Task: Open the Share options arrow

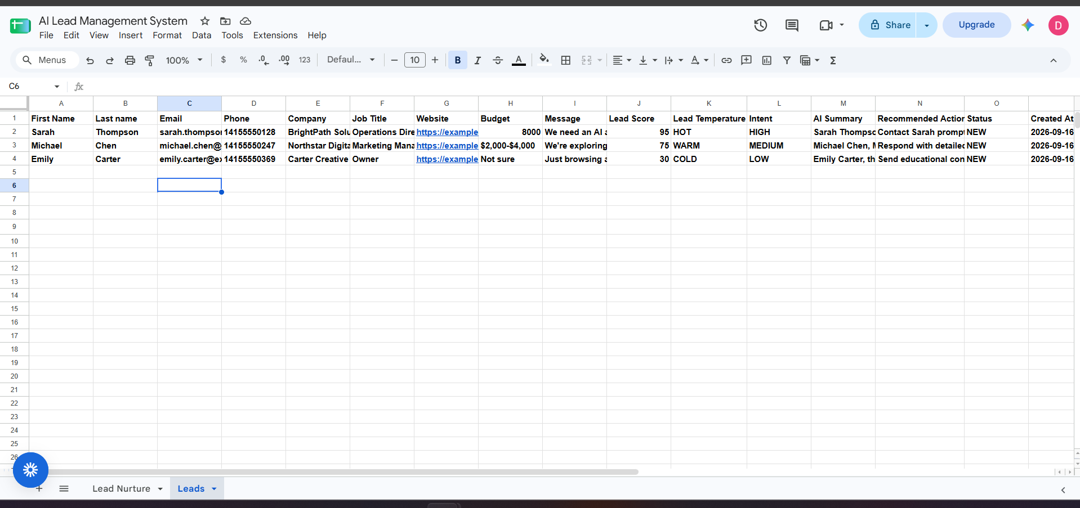Action: [x=927, y=25]
